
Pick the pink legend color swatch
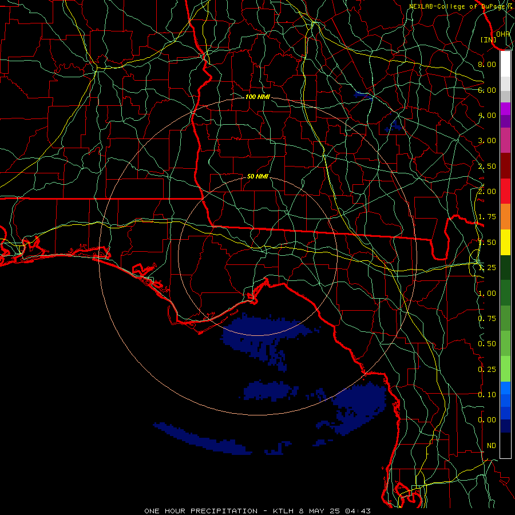[x=505, y=140]
